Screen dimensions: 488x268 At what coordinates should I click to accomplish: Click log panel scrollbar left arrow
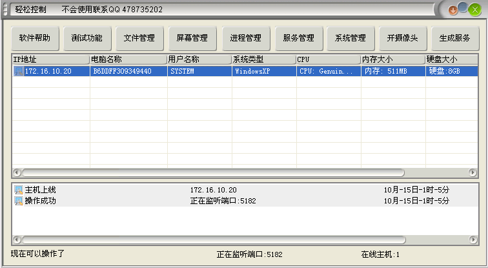[x=17, y=240]
